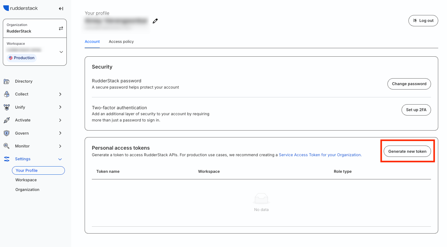Open the Workspace settings page

26,180
